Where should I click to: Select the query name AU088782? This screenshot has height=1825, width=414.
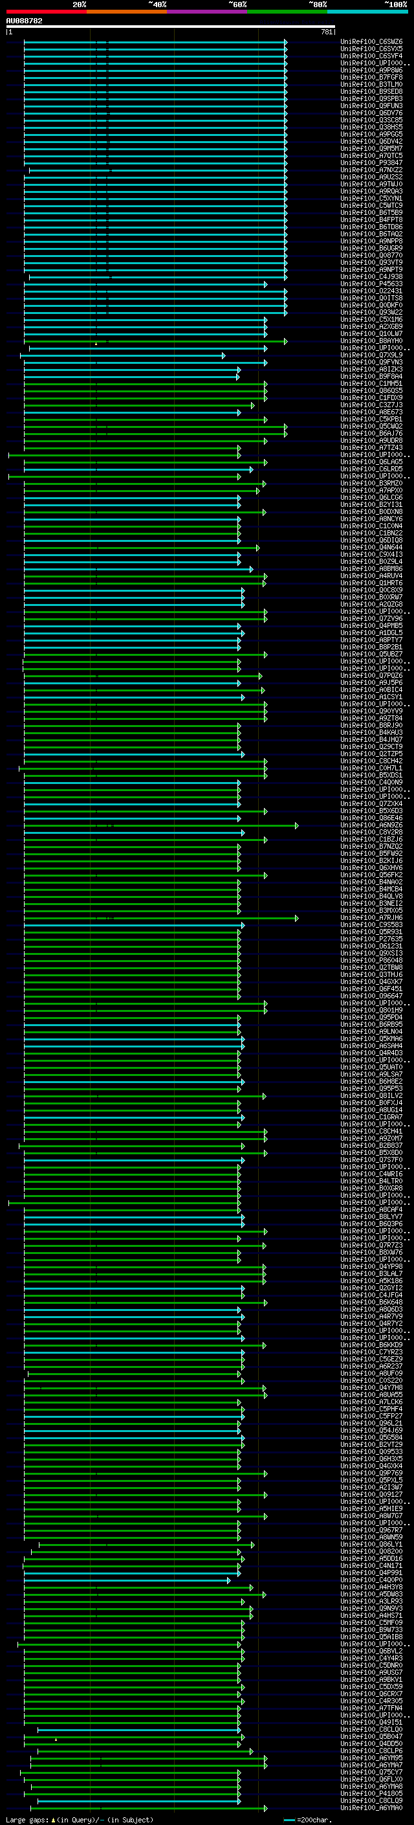(24, 21)
